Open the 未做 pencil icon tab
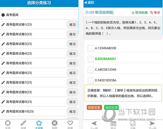The height and width of the screenshot is (129, 163). (23, 123)
